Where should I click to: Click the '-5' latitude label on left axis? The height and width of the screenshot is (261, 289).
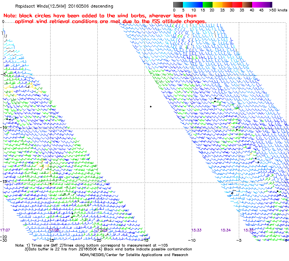point(3,74)
